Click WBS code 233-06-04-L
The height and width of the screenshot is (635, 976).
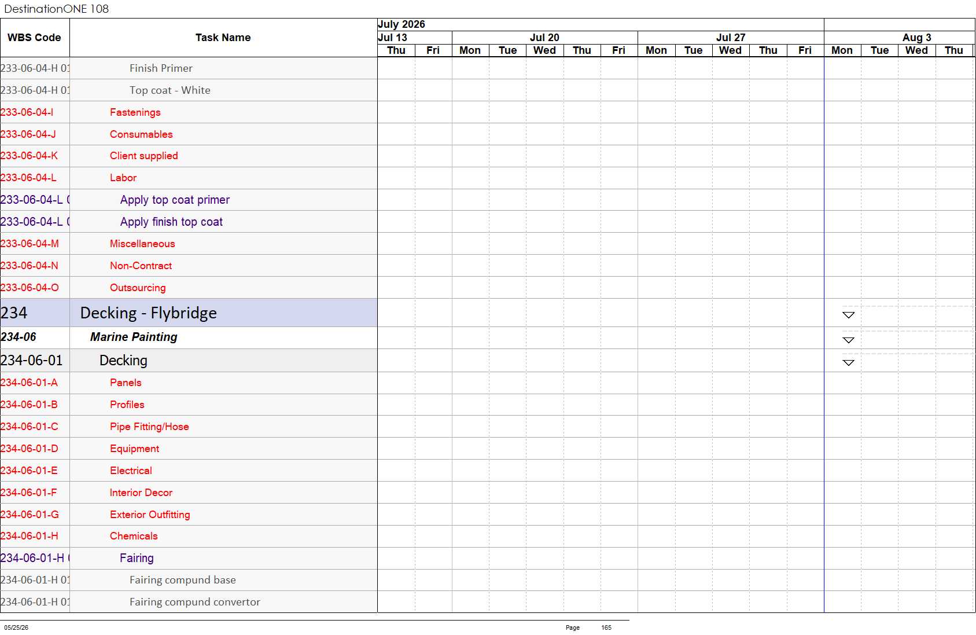(x=28, y=178)
